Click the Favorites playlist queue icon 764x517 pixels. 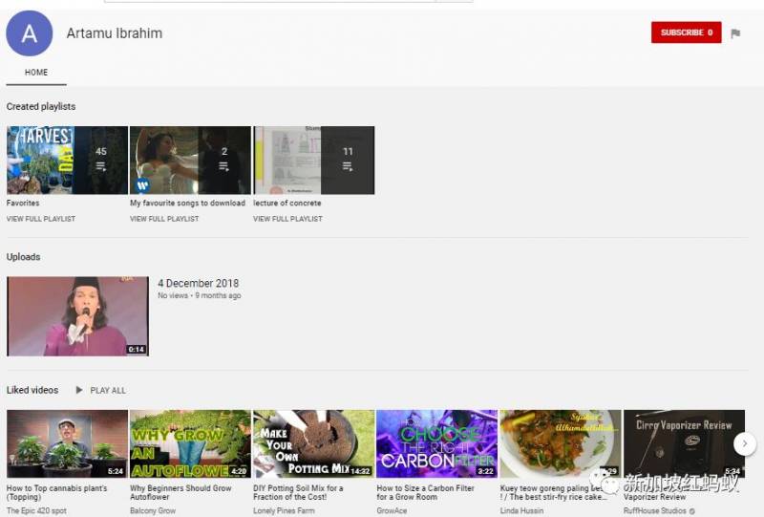click(x=101, y=166)
